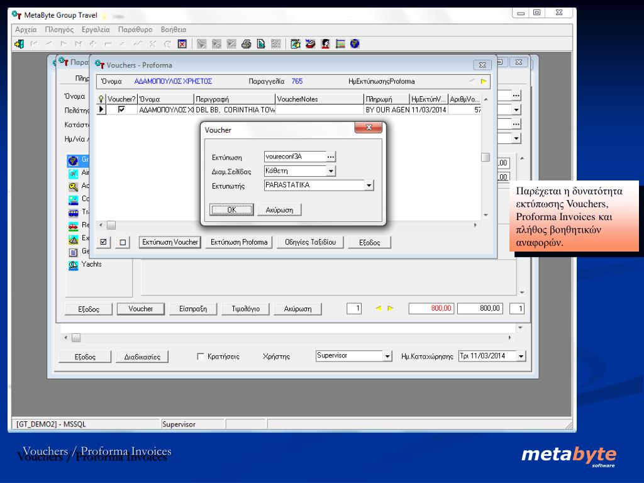Click the Εκτύπωση voureconf3A input field
Viewport: 644px width, 483px height.
tap(296, 157)
